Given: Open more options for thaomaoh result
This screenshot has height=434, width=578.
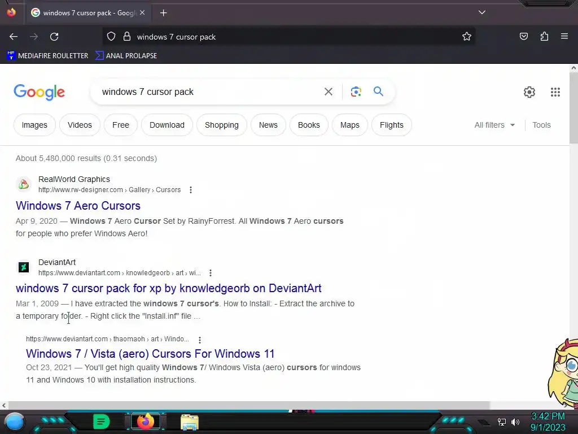Looking at the screenshot, I should (x=200, y=340).
